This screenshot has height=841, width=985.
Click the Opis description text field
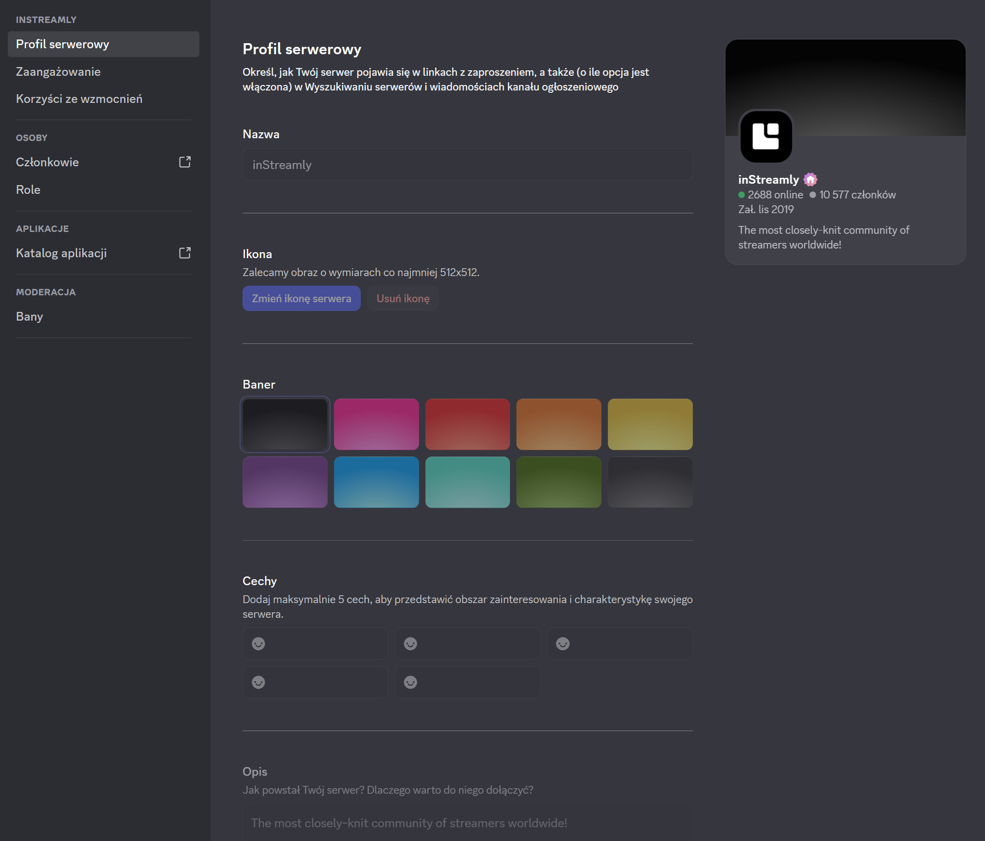(x=467, y=823)
